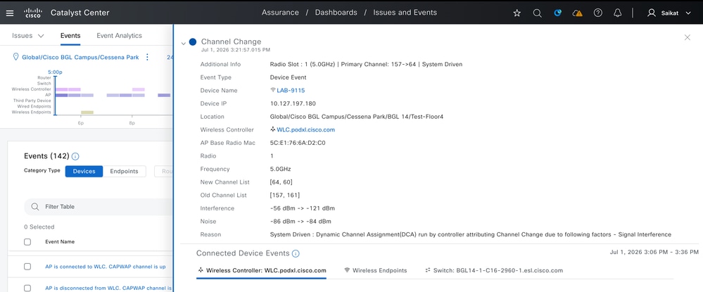Viewport: 703px width, 292px height.
Task: Select the Wireless Endpoints tab
Action: (375, 270)
